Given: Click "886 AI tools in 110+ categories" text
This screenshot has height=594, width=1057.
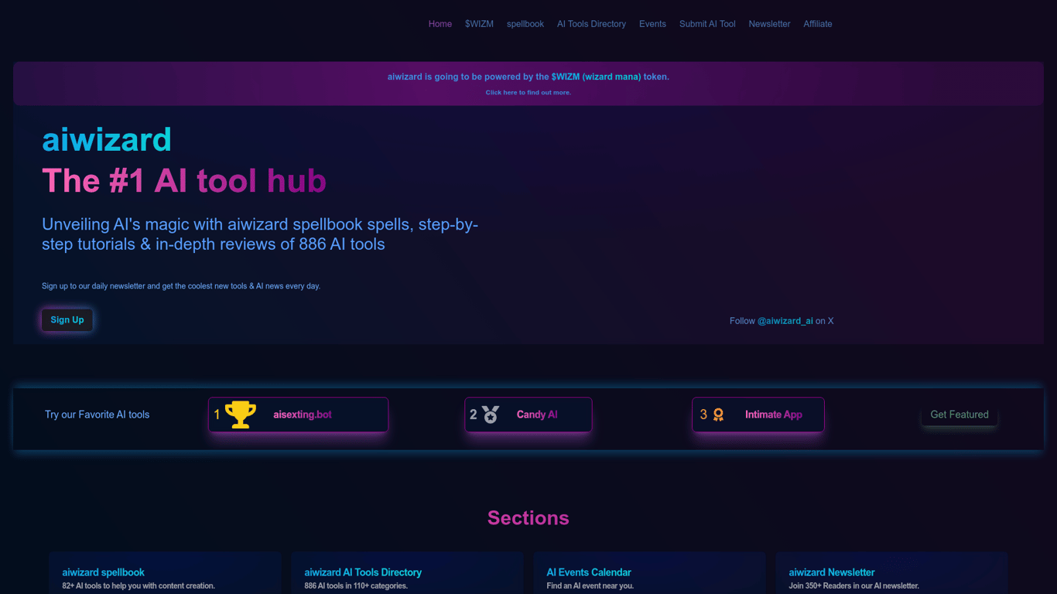Looking at the screenshot, I should (x=356, y=586).
